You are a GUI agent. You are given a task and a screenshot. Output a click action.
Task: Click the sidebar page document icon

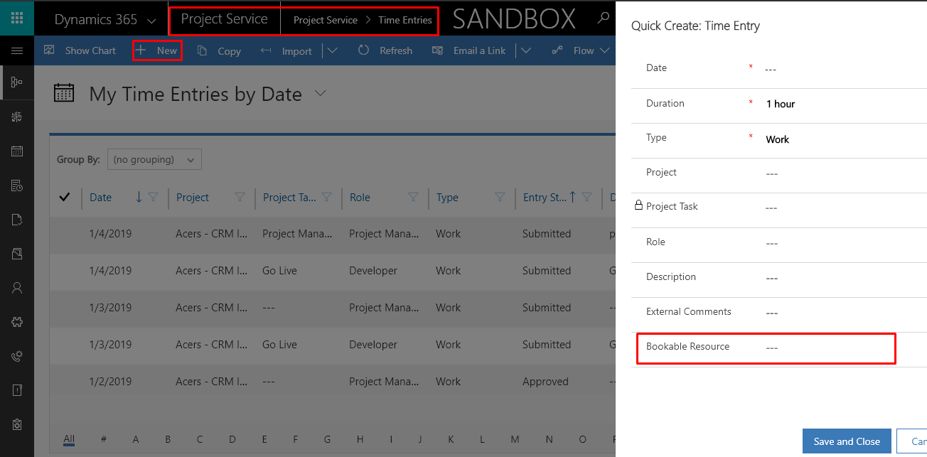coord(17,220)
